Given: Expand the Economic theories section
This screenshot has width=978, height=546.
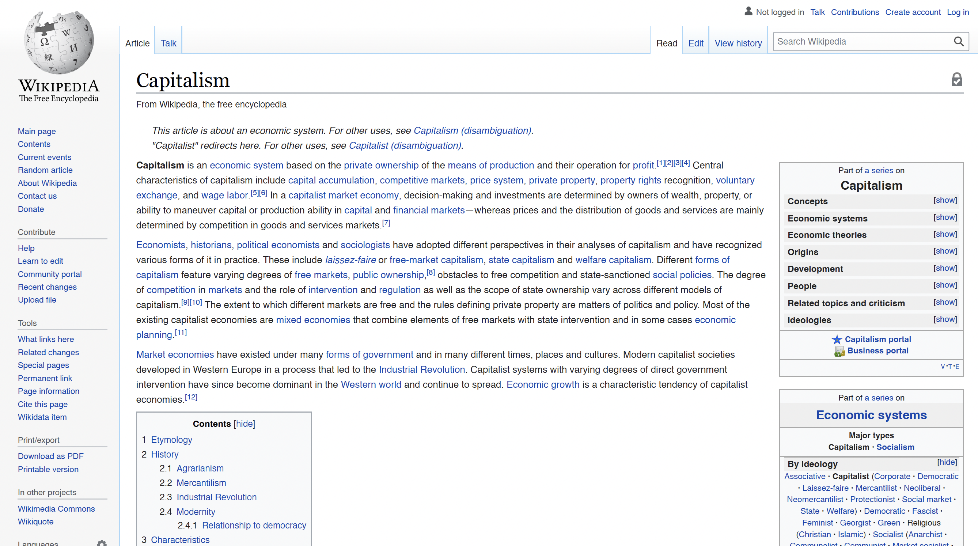Looking at the screenshot, I should click(945, 234).
